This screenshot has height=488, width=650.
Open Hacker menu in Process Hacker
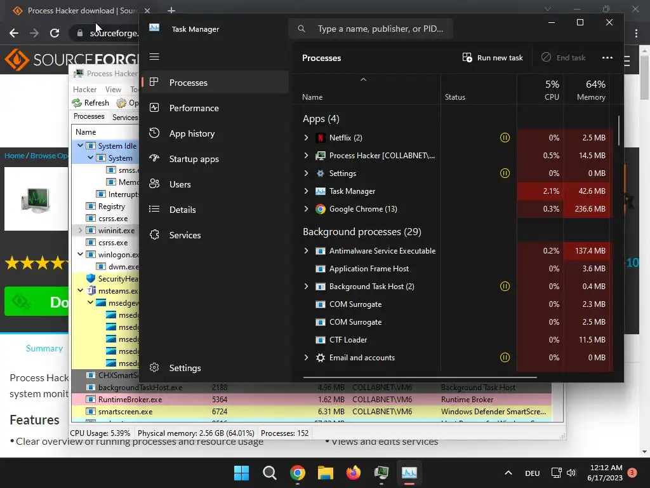(x=84, y=89)
